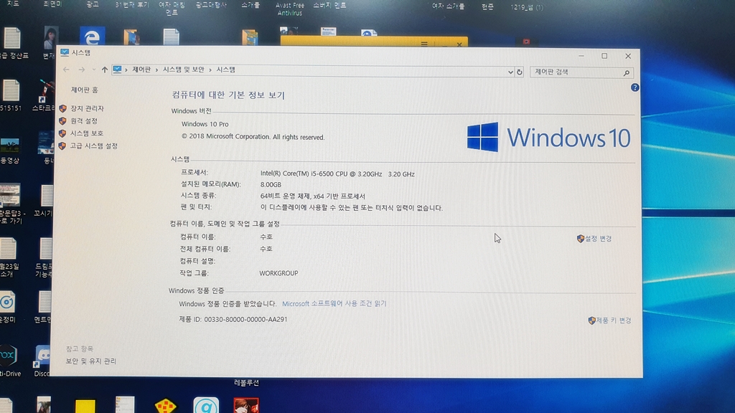Select the 'Windows 10 Pro' edition text
The height and width of the screenshot is (413, 735).
(205, 124)
